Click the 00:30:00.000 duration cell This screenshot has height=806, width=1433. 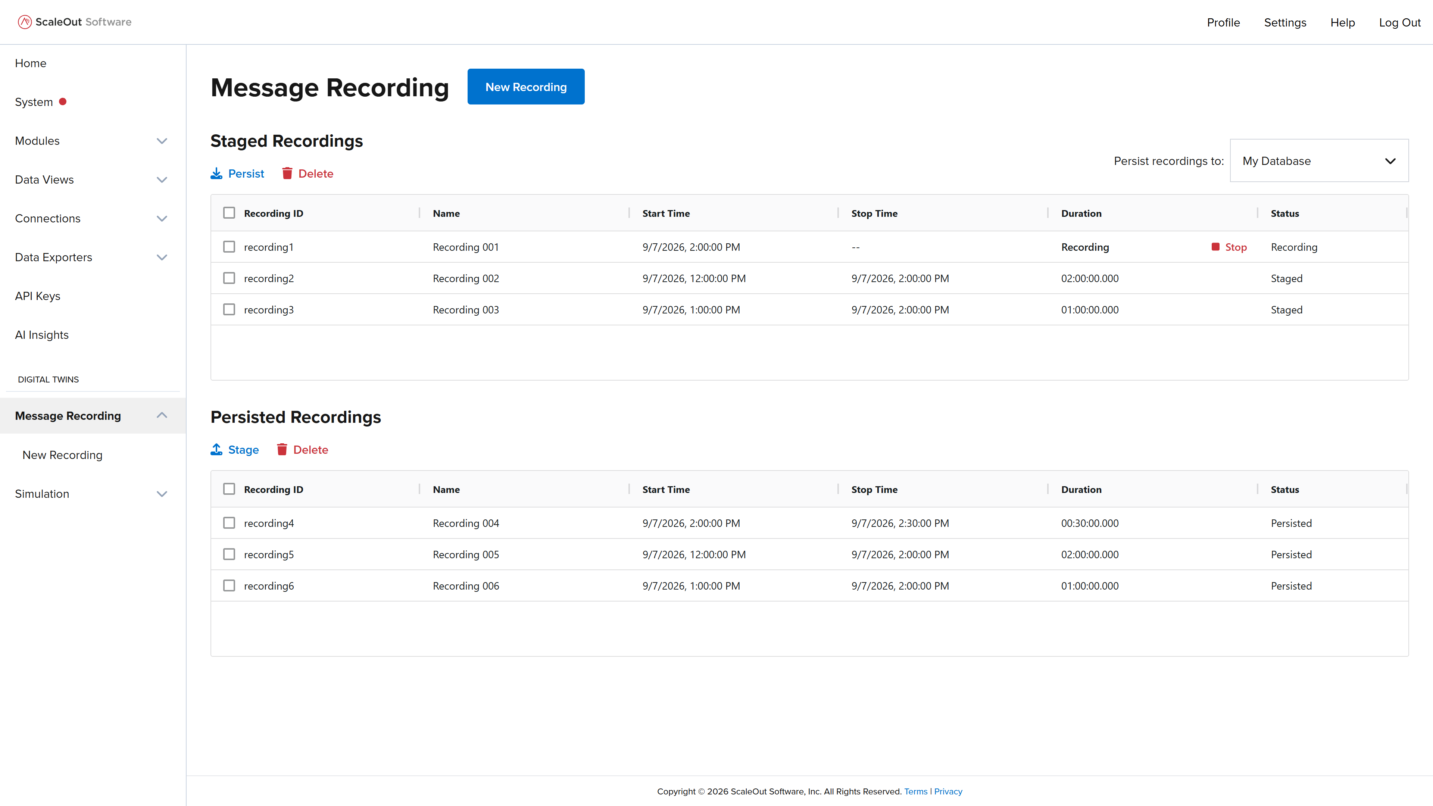1090,524
